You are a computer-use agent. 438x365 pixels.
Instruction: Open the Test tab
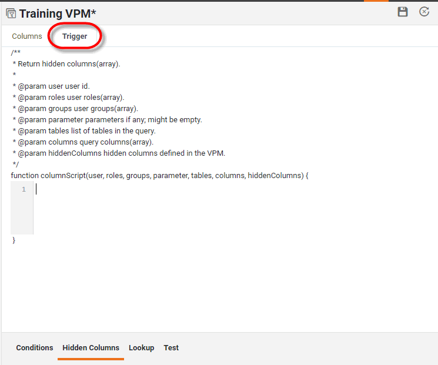coord(171,348)
